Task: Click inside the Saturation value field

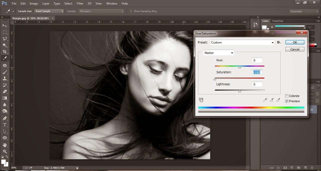Action: coord(257,72)
